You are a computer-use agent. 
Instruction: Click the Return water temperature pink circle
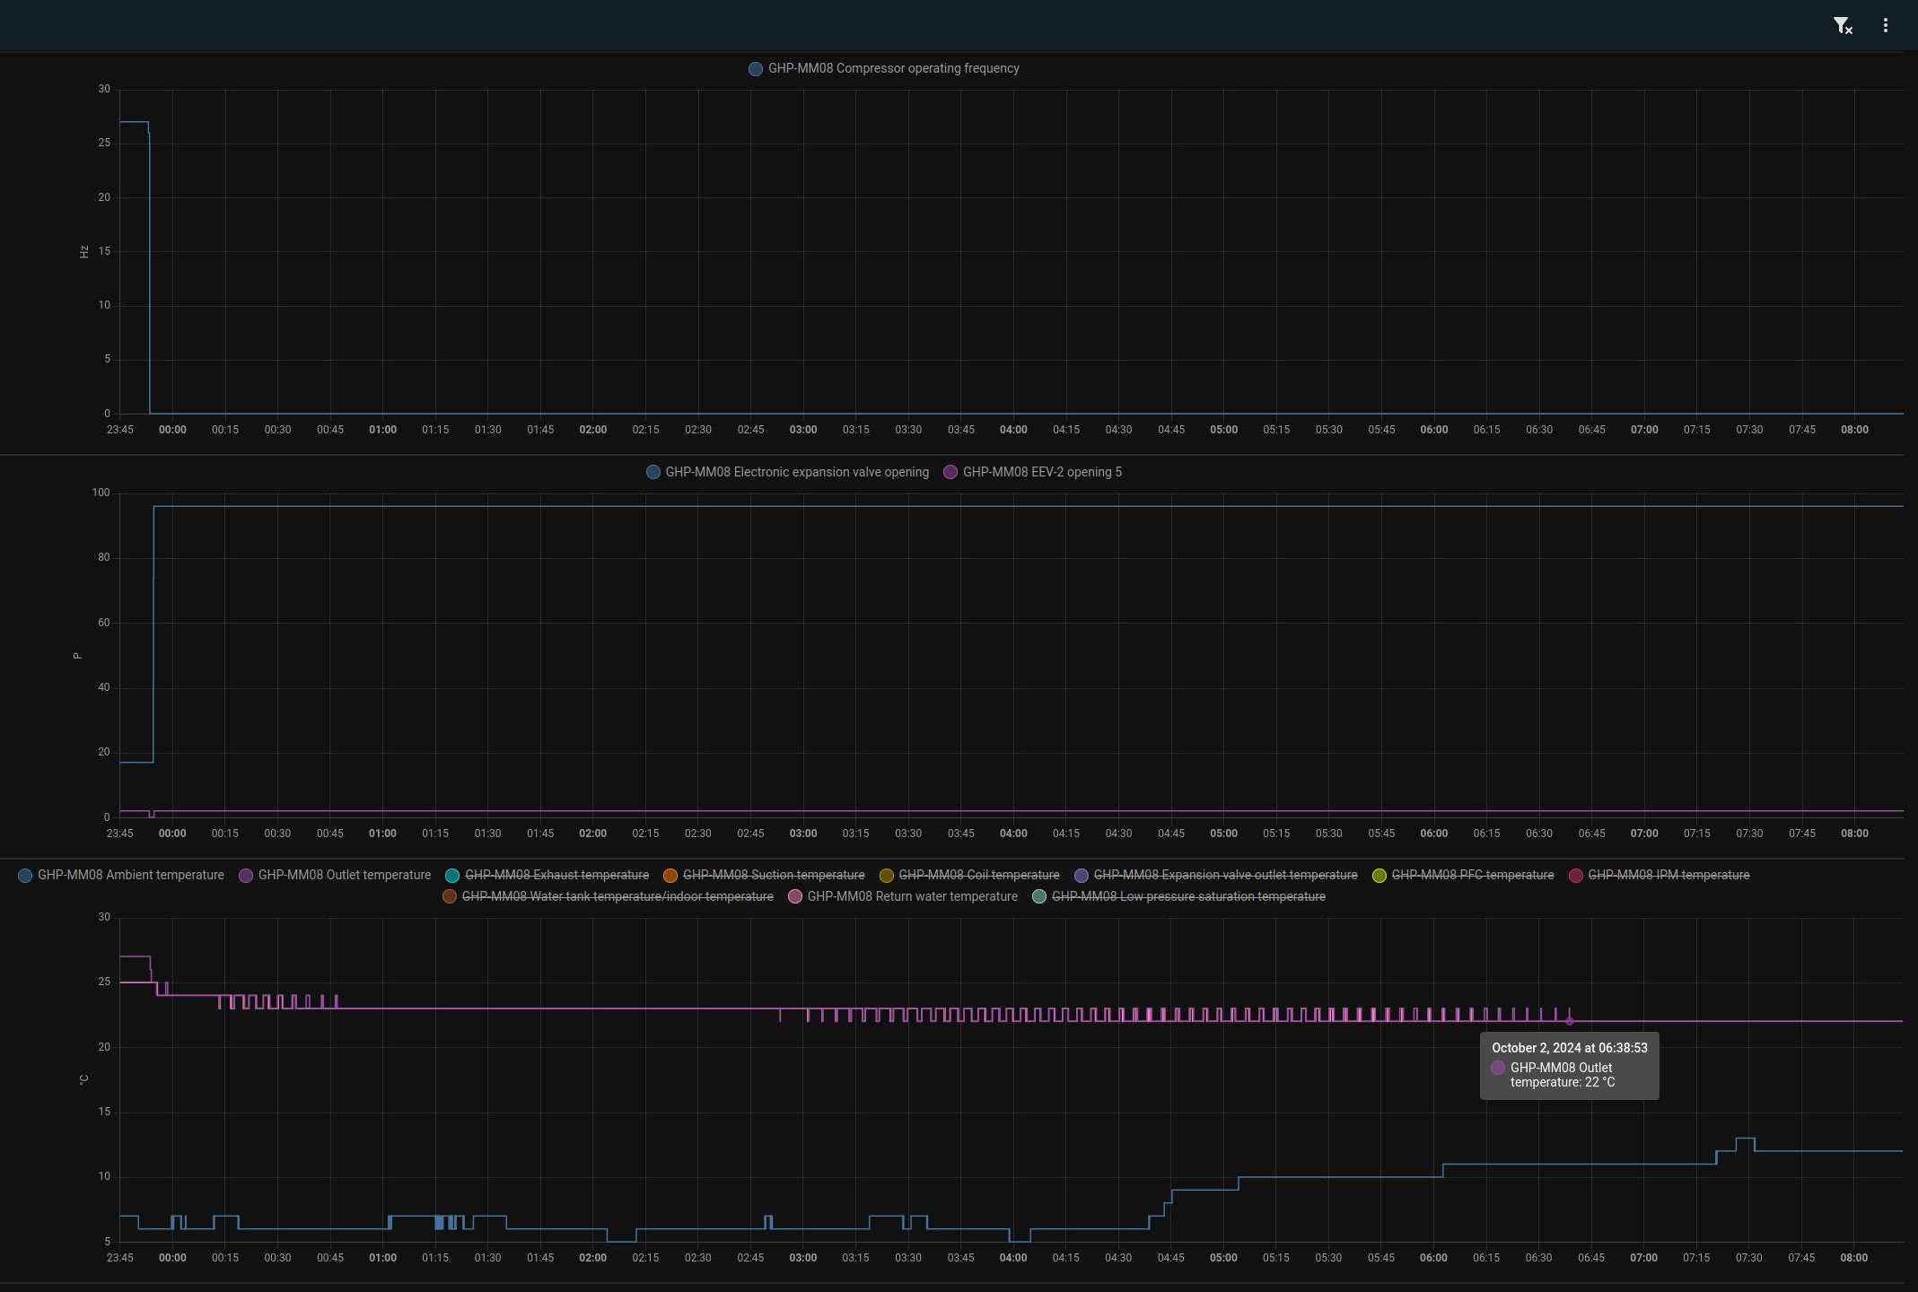pyautogui.click(x=794, y=897)
